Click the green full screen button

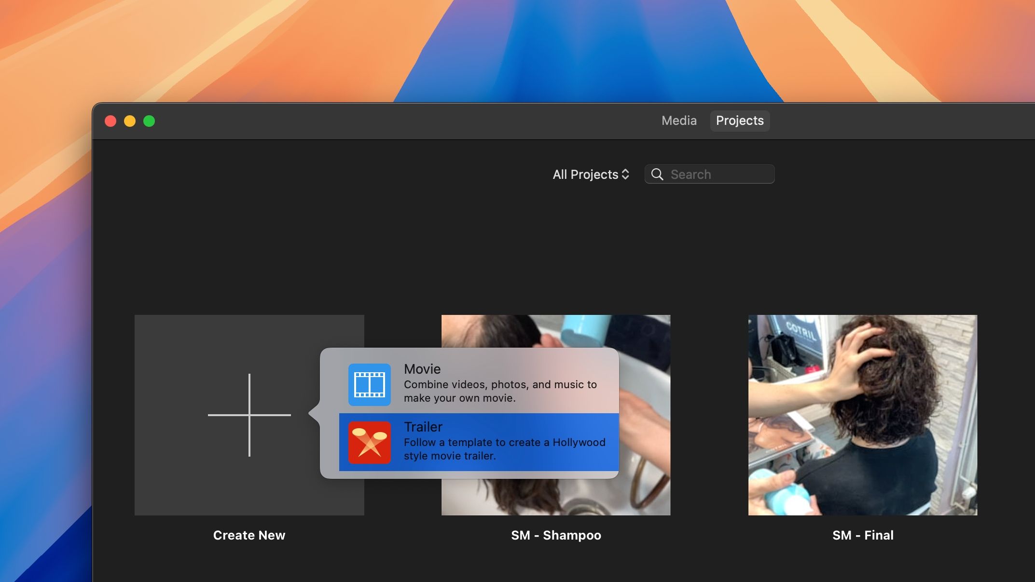point(149,121)
